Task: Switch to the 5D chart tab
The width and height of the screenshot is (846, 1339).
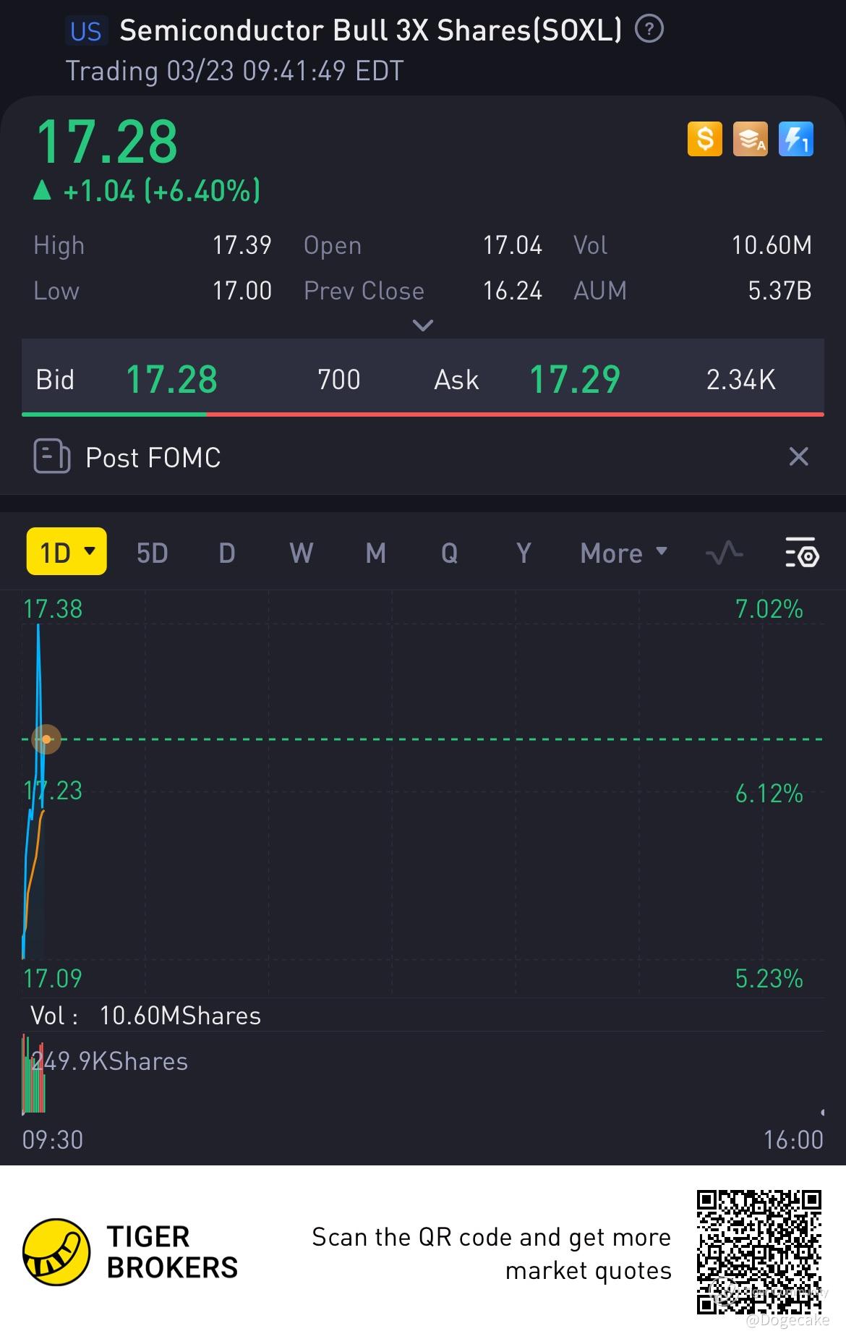Action: [x=152, y=553]
